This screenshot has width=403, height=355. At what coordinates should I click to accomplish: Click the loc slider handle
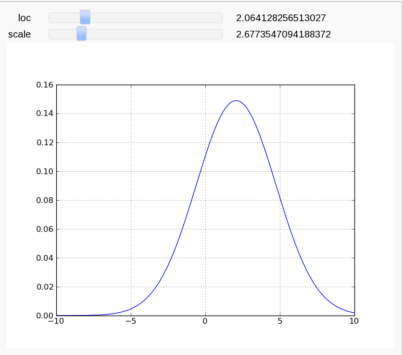pos(85,17)
